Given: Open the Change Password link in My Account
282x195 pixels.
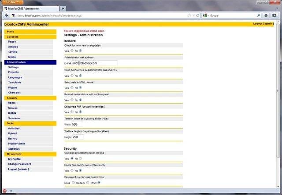Looking at the screenshot, I should pyautogui.click(x=19, y=164).
